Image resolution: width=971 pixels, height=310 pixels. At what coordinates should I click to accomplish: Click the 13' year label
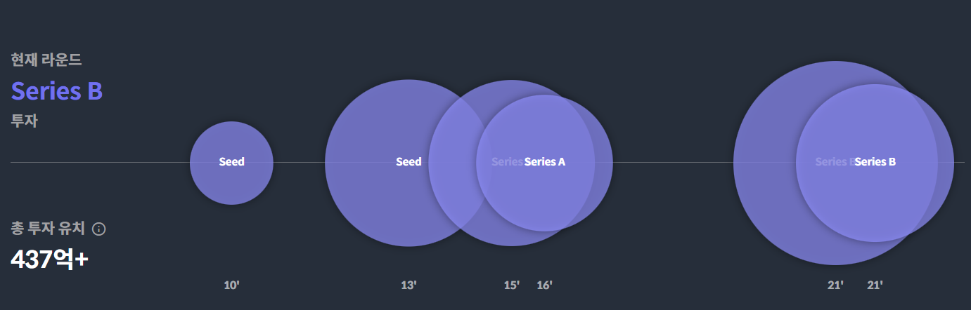pyautogui.click(x=409, y=285)
